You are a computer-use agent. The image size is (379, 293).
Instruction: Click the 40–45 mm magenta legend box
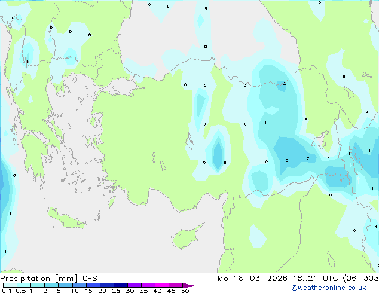[x=162, y=285]
